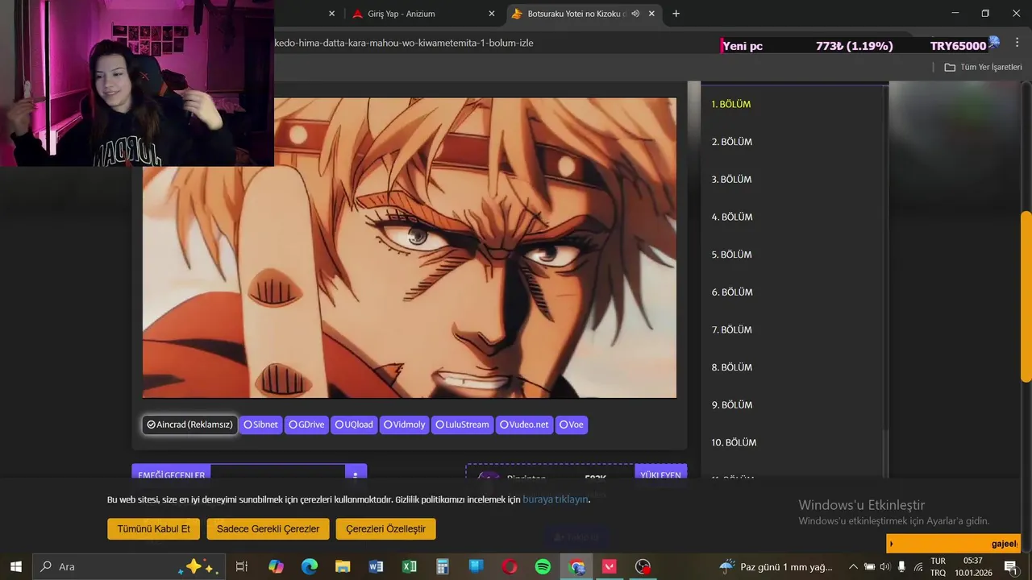Select 4. BÖLÜM in episode list
This screenshot has width=1032, height=580.
pyautogui.click(x=732, y=217)
